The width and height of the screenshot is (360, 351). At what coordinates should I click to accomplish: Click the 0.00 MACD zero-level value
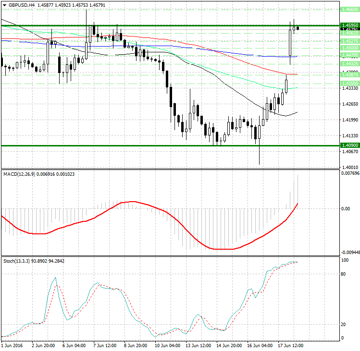point(346,208)
